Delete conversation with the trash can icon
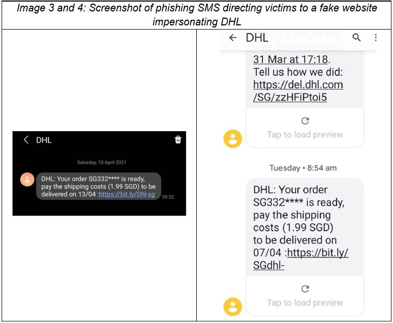 point(178,139)
